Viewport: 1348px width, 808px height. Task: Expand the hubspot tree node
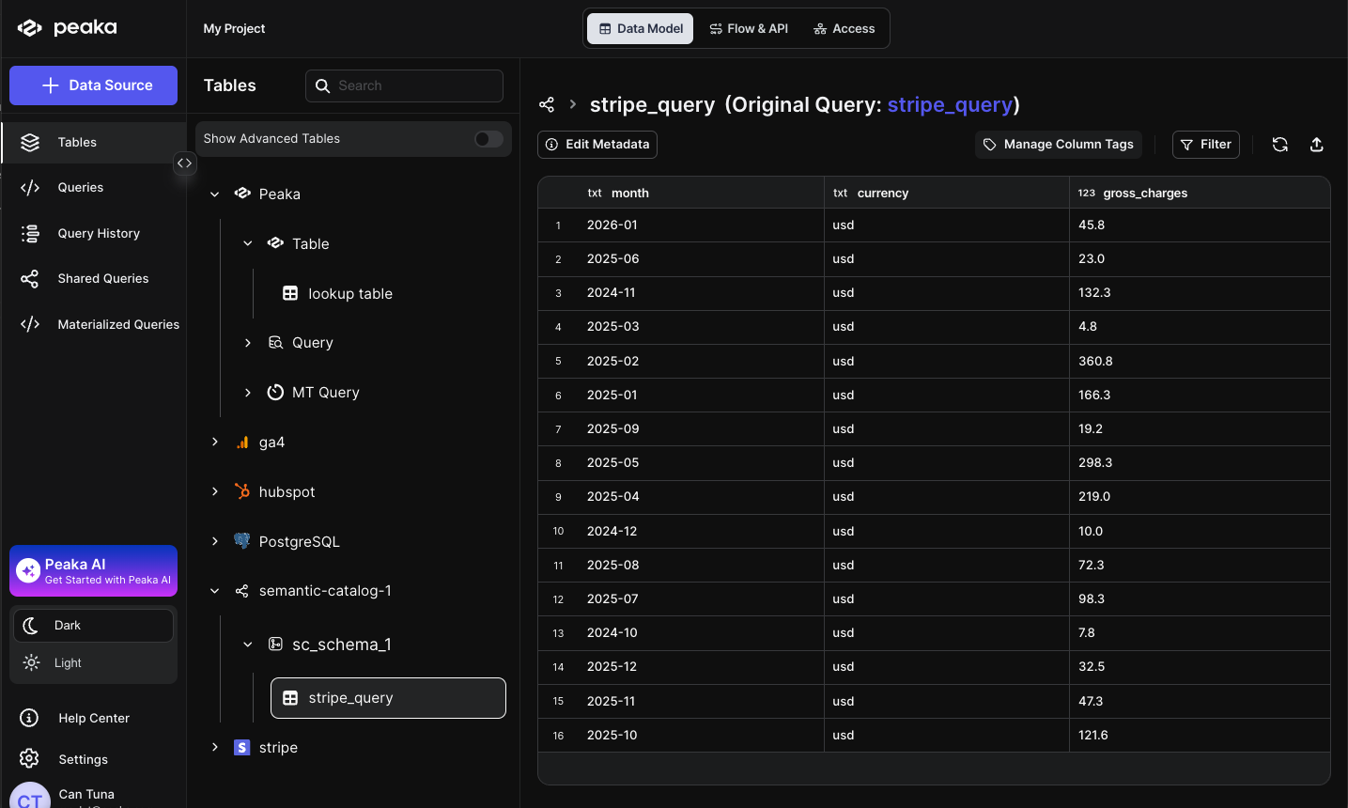(x=215, y=491)
